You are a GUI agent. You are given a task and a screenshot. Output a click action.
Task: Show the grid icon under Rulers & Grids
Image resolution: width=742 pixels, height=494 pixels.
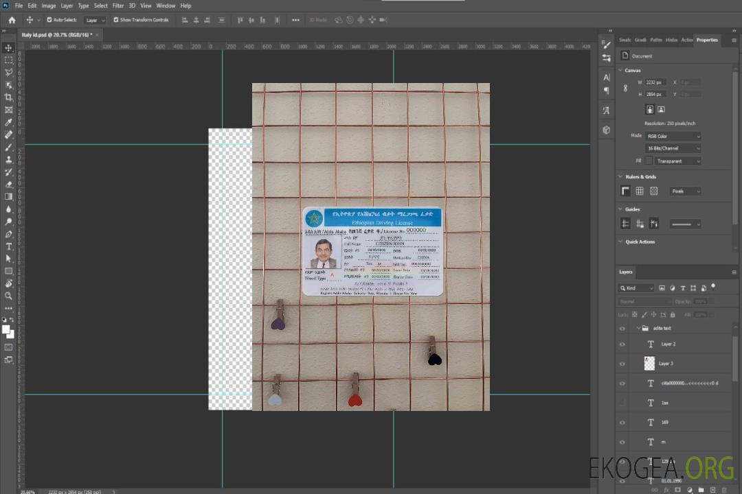click(640, 191)
